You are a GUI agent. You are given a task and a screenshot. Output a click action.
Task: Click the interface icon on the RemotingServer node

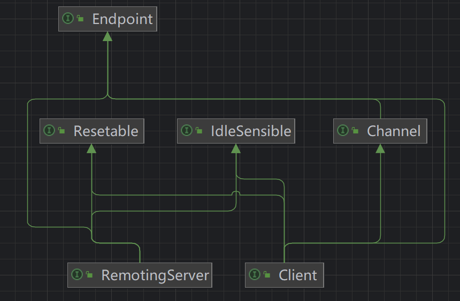(77, 275)
